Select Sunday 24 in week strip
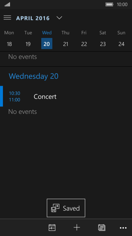This screenshot has height=236, width=132. point(121,44)
